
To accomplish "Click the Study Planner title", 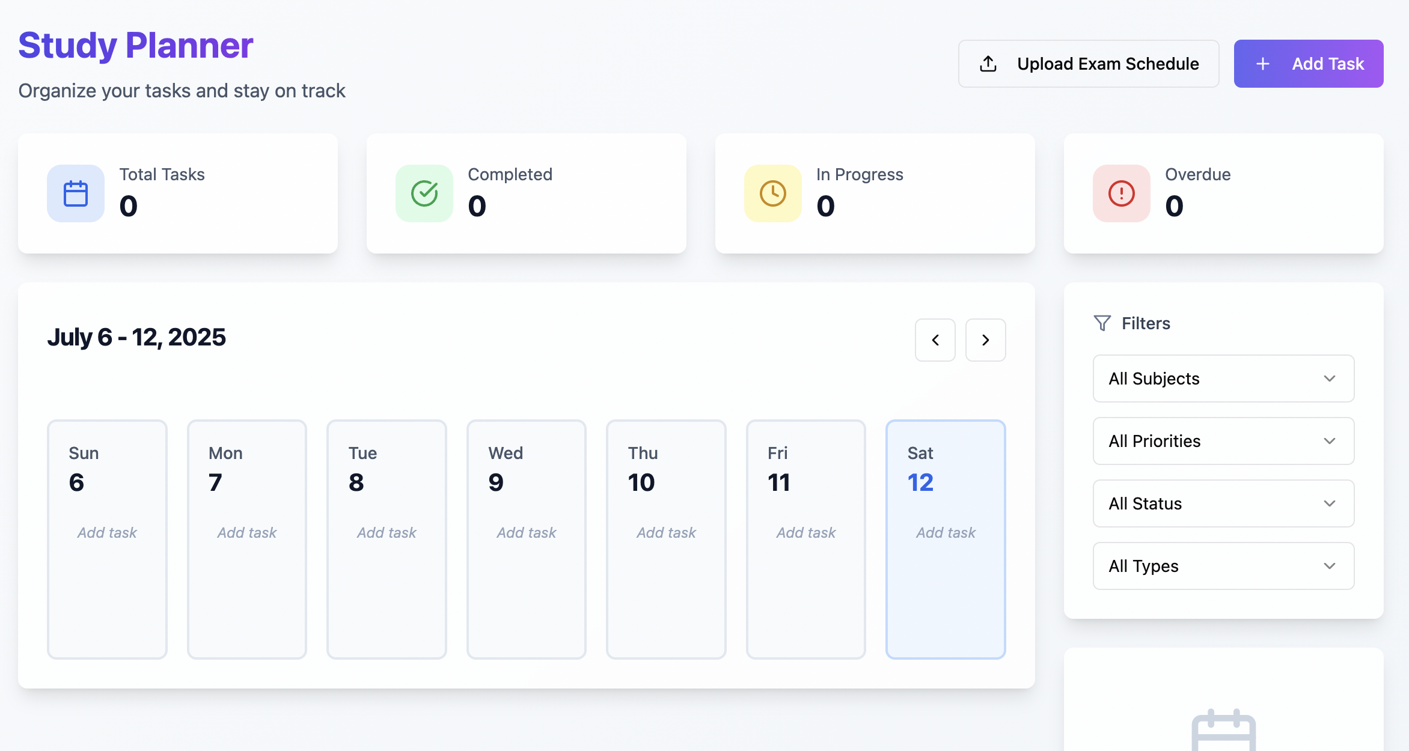I will pos(136,45).
